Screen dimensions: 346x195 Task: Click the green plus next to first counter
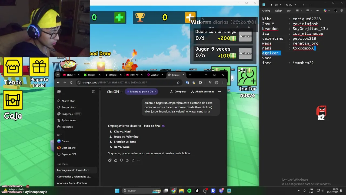coord(119,18)
